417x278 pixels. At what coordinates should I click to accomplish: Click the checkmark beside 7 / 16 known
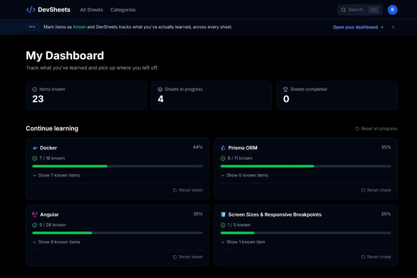click(x=35, y=158)
